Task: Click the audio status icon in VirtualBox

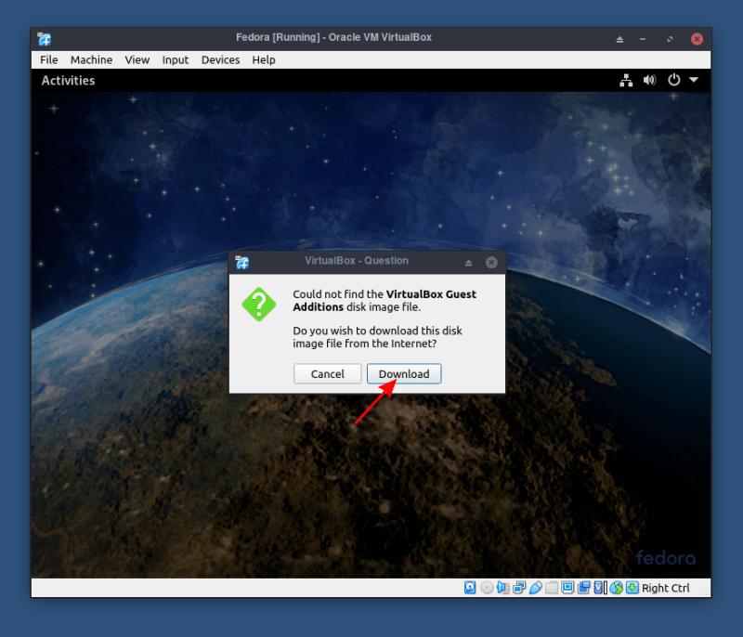Action: pos(502,588)
